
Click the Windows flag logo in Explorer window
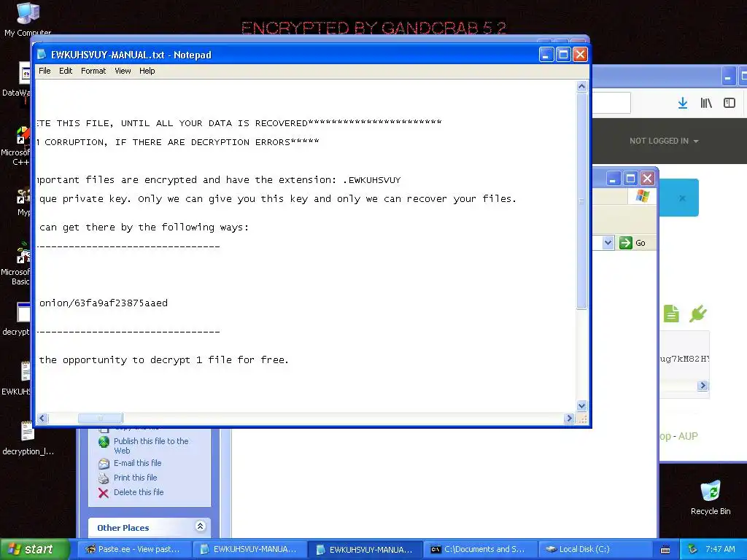point(642,195)
